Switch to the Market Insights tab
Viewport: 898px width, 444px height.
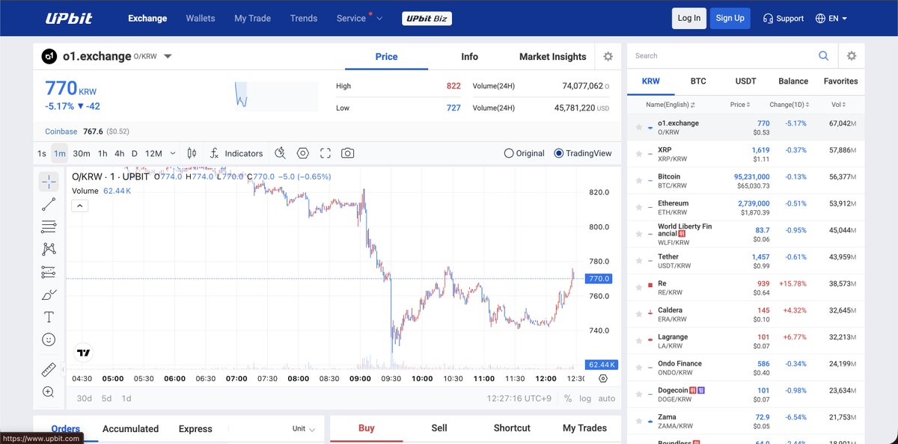coord(552,57)
